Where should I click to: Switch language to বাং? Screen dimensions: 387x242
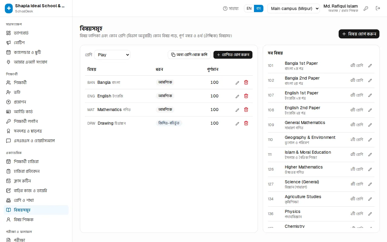pyautogui.click(x=259, y=8)
